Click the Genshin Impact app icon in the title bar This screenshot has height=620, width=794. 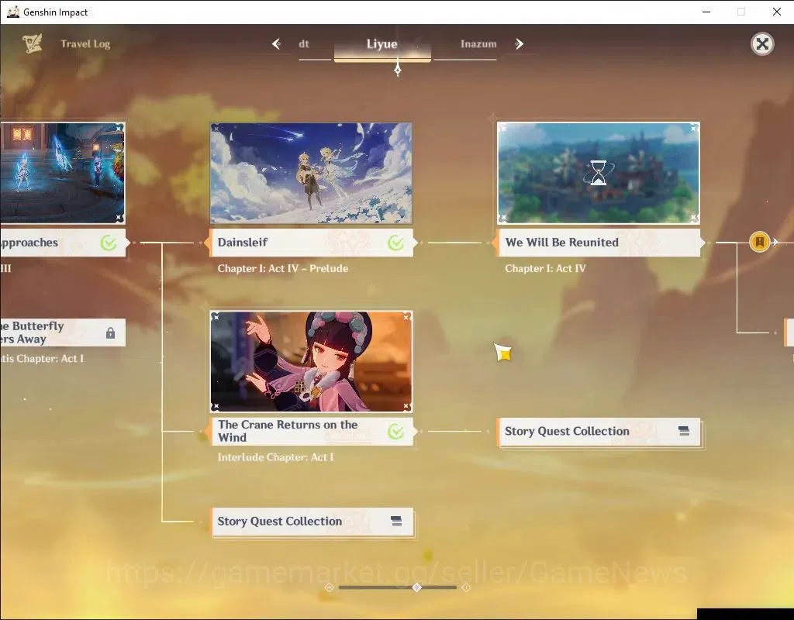click(13, 12)
